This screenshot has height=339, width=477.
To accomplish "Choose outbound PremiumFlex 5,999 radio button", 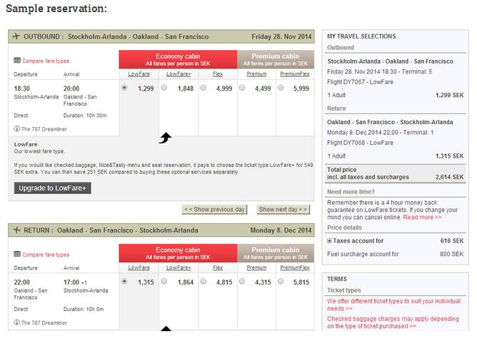I will [281, 88].
